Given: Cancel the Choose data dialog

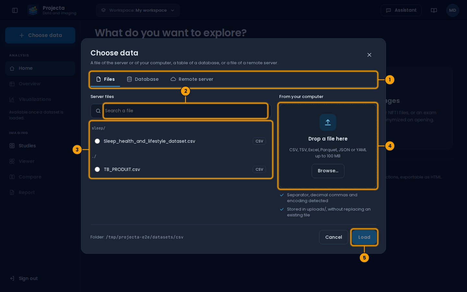Looking at the screenshot, I should tap(334, 237).
